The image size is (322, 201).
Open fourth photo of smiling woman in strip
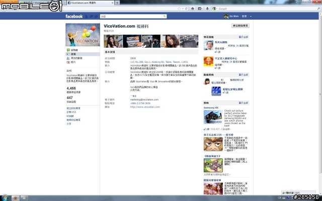(x=170, y=41)
